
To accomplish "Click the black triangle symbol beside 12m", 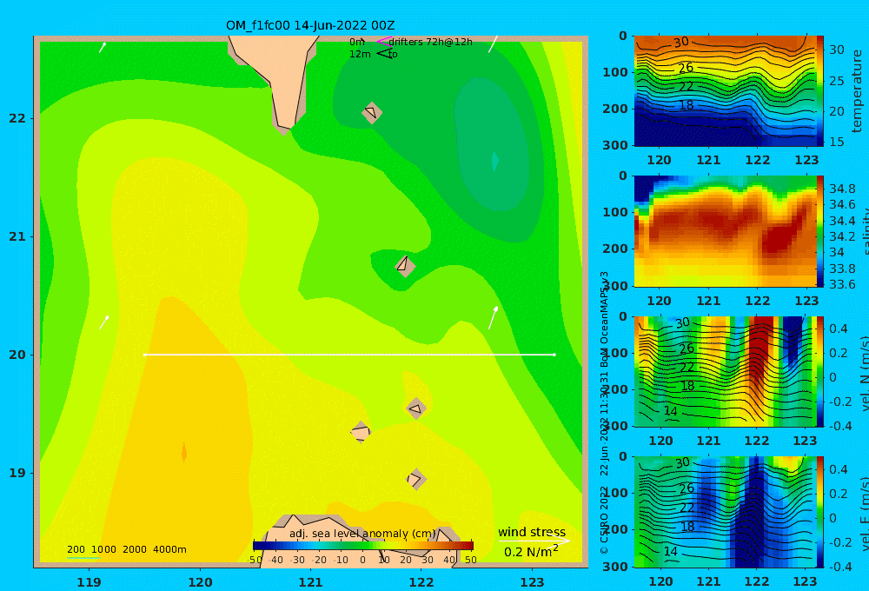I will click(x=384, y=53).
